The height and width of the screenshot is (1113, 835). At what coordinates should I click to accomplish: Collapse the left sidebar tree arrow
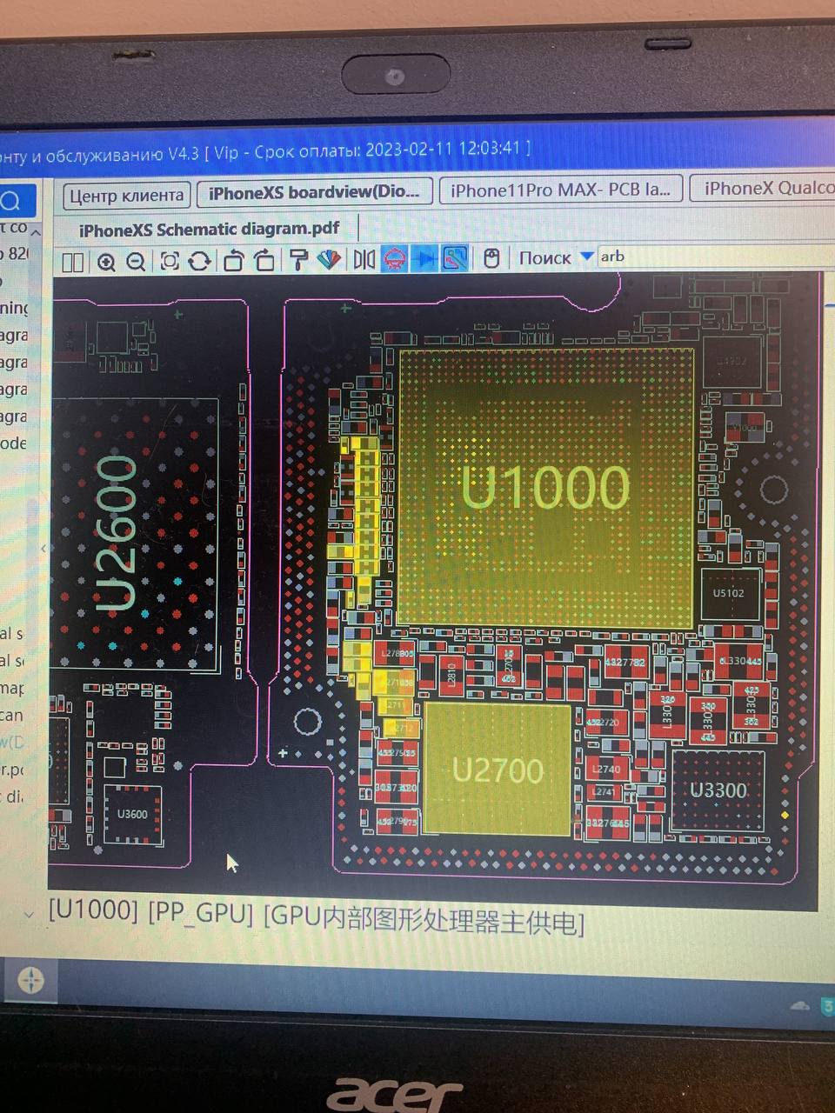tap(35, 232)
